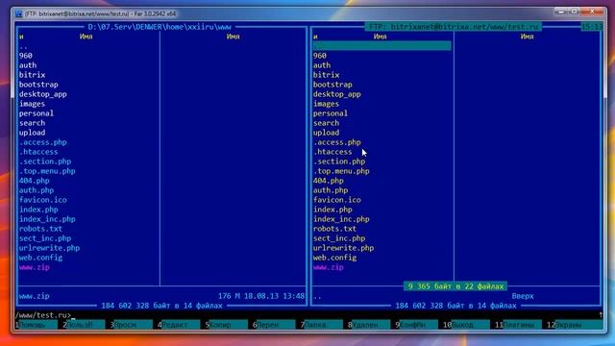The height and width of the screenshot is (346, 615).
Task: Click the FTP panel title bitrixanet@bitrixa.net
Action: pos(454,27)
